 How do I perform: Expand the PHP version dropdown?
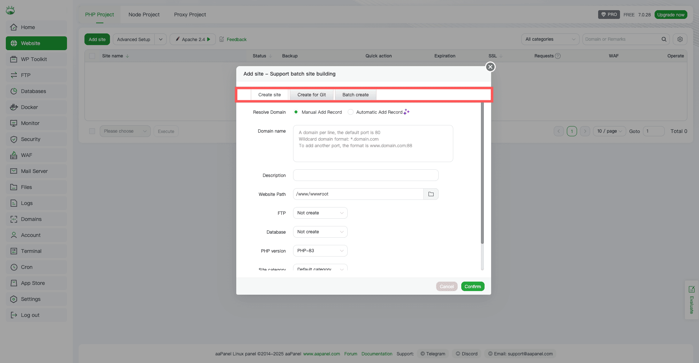click(320, 251)
